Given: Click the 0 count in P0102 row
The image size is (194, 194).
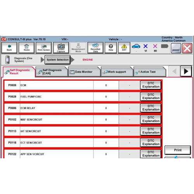Looking at the screenshot, I should click(106, 120).
